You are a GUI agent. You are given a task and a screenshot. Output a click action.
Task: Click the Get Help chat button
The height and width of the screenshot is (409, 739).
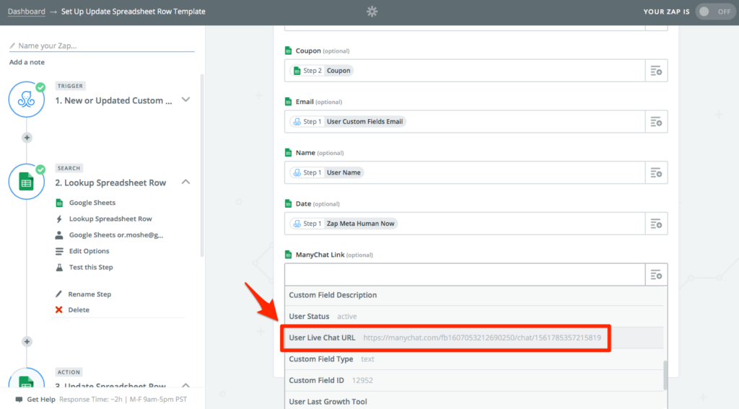pyautogui.click(x=35, y=399)
